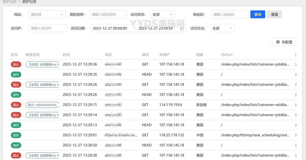Click 阻止 badge in the 13:29:15 row
This screenshot has width=306, height=160.
(16, 105)
